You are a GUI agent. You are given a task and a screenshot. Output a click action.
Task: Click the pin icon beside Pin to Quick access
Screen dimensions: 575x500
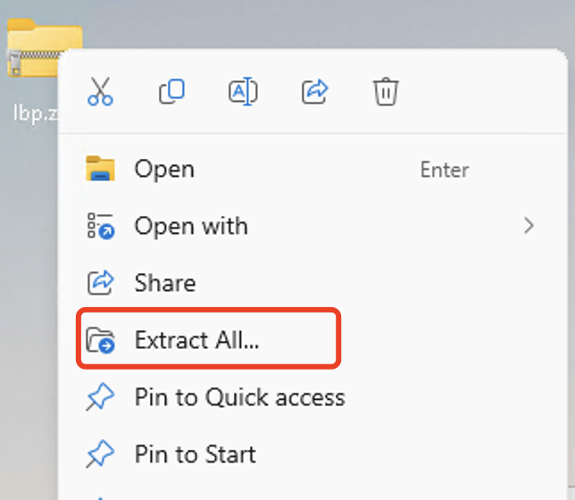click(x=100, y=397)
